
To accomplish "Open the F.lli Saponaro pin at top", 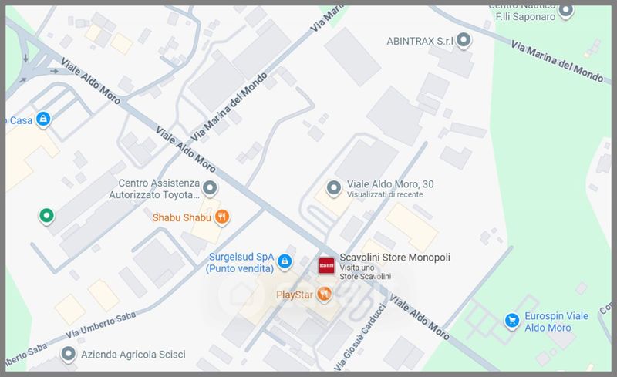I will pos(566,11).
